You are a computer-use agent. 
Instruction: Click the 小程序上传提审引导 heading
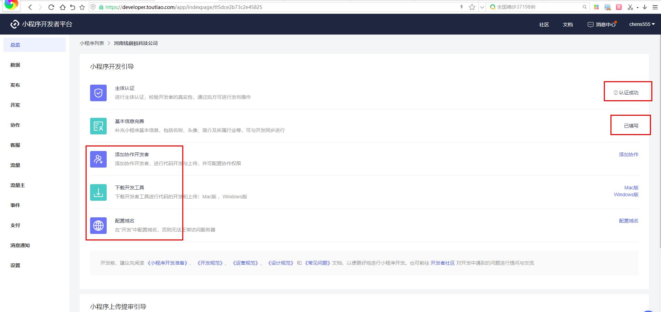pyautogui.click(x=118, y=307)
